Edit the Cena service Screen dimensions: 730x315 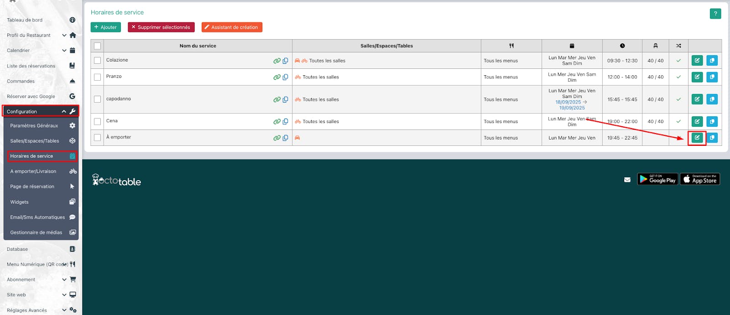pos(697,122)
